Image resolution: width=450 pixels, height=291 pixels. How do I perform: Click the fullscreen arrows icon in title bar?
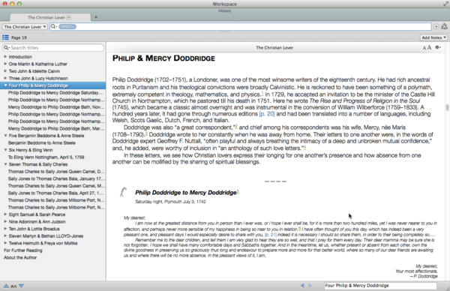[445, 4]
